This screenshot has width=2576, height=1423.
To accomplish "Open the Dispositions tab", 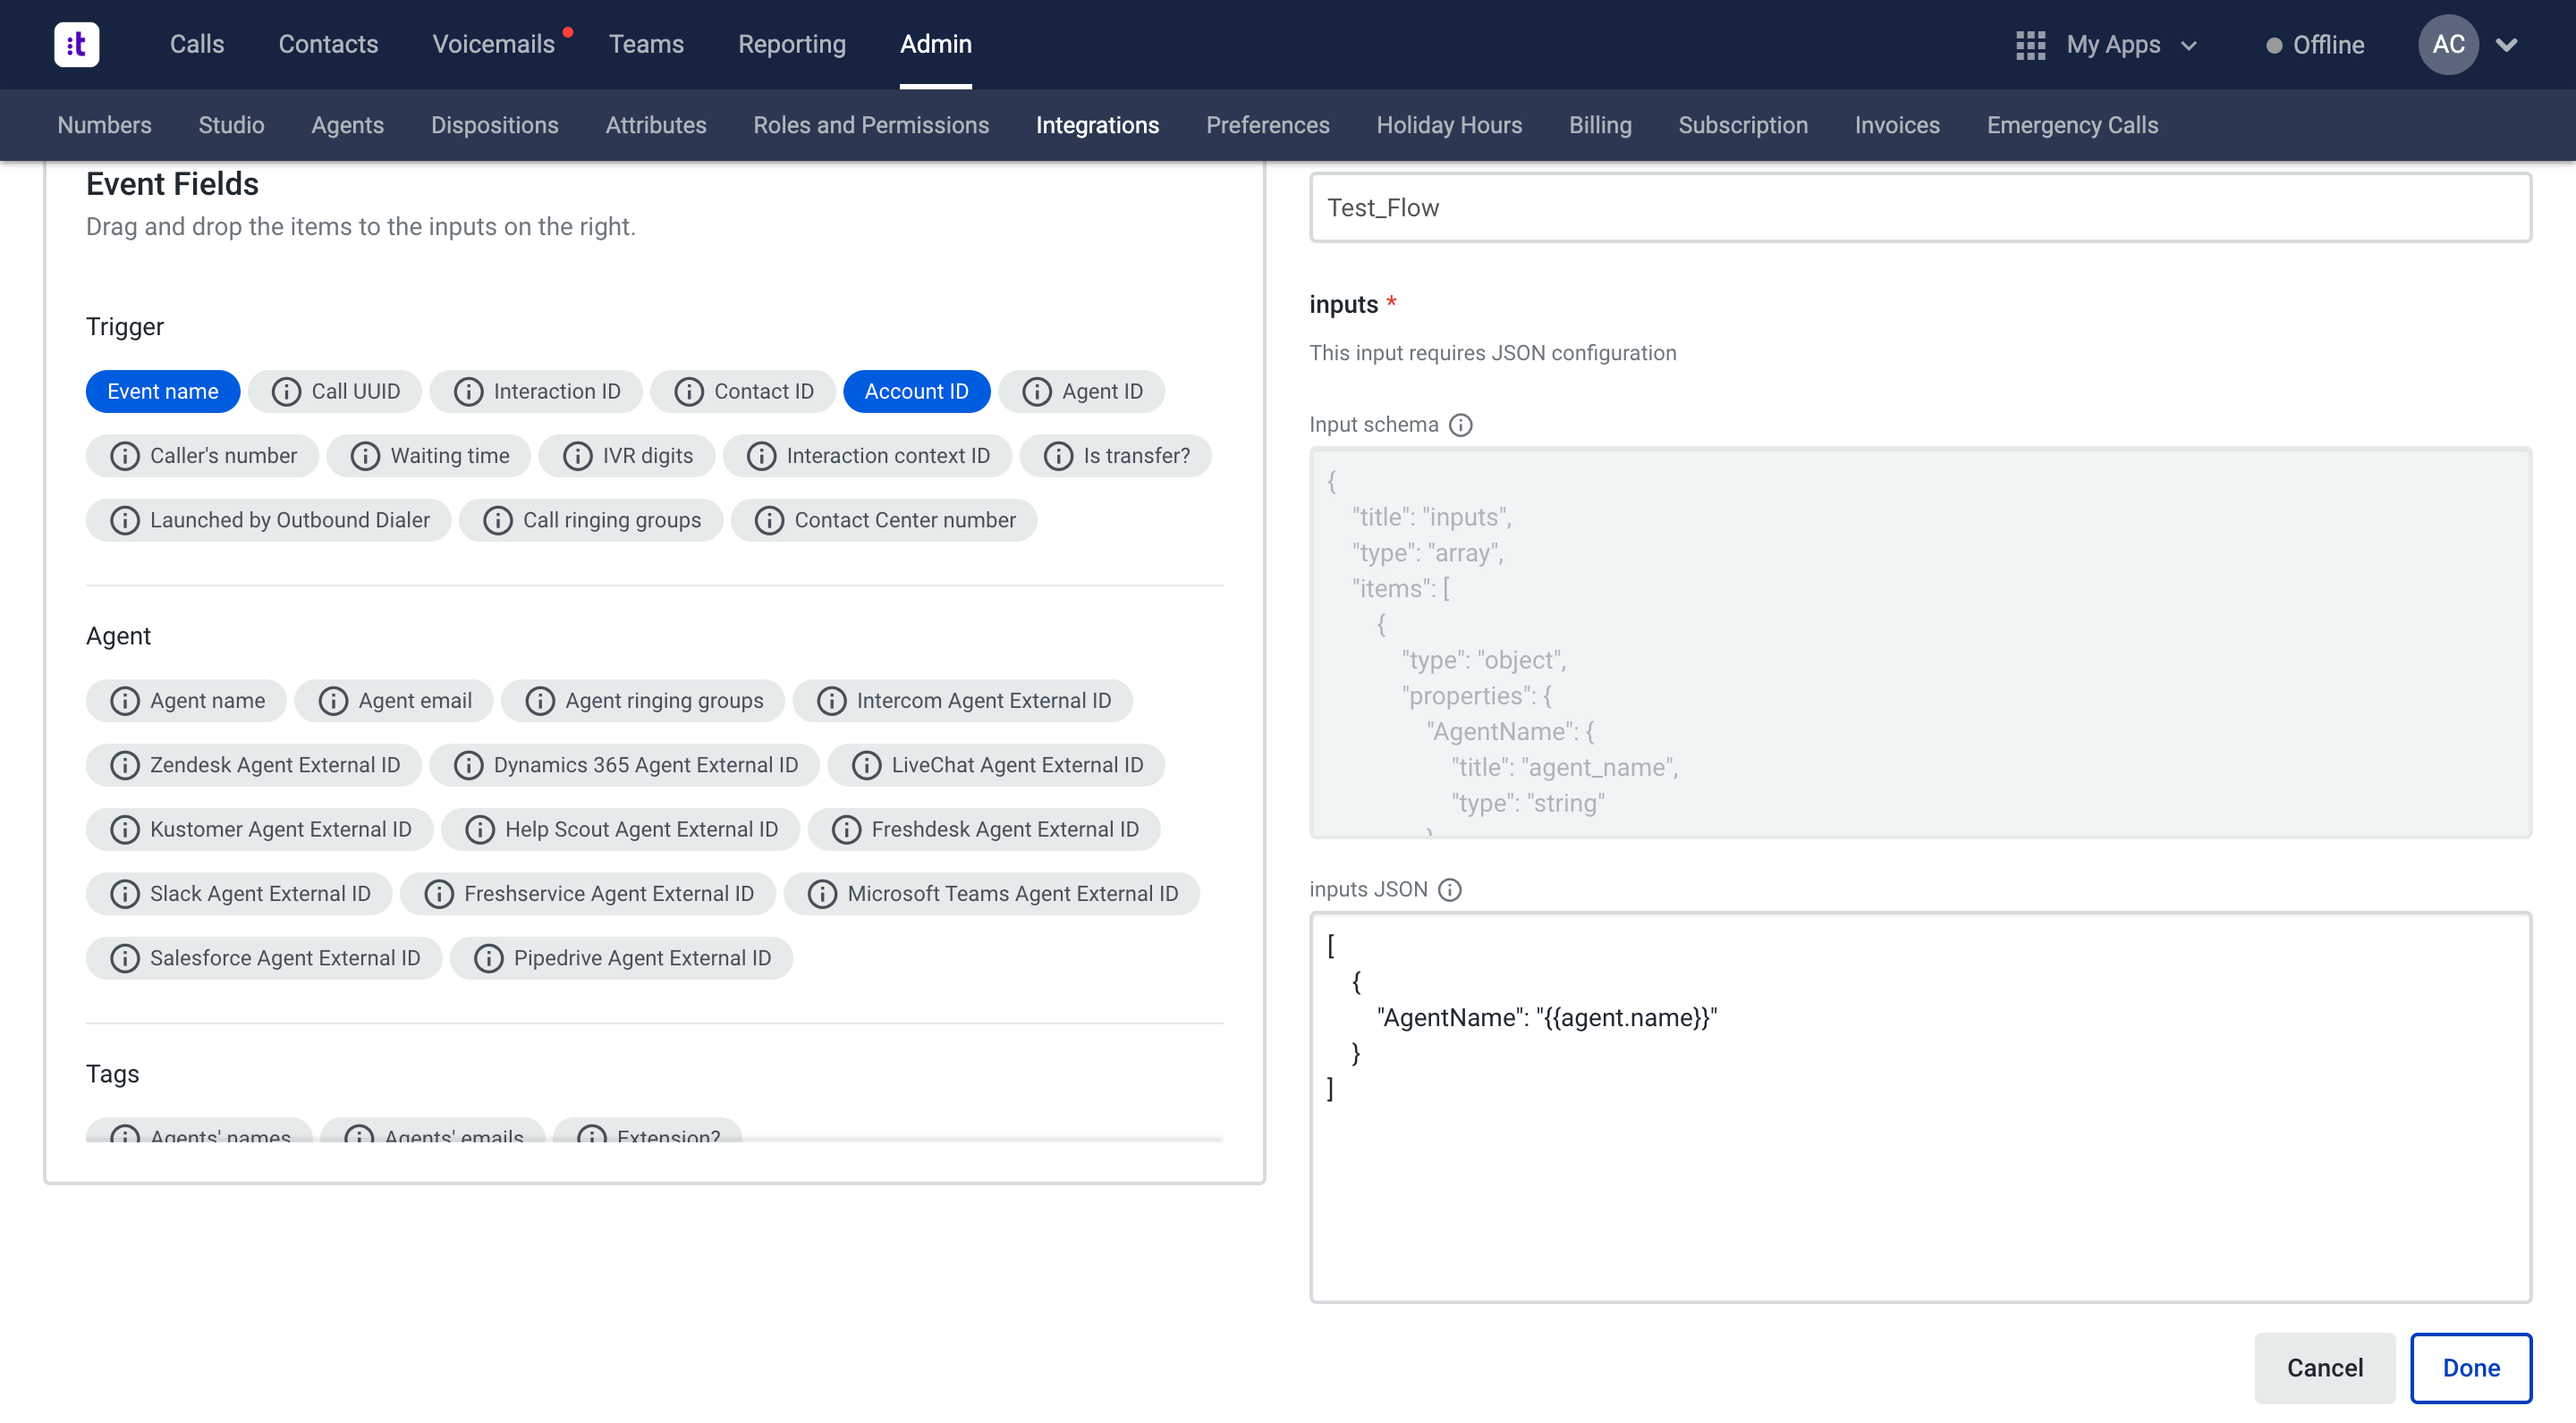I will 494,125.
